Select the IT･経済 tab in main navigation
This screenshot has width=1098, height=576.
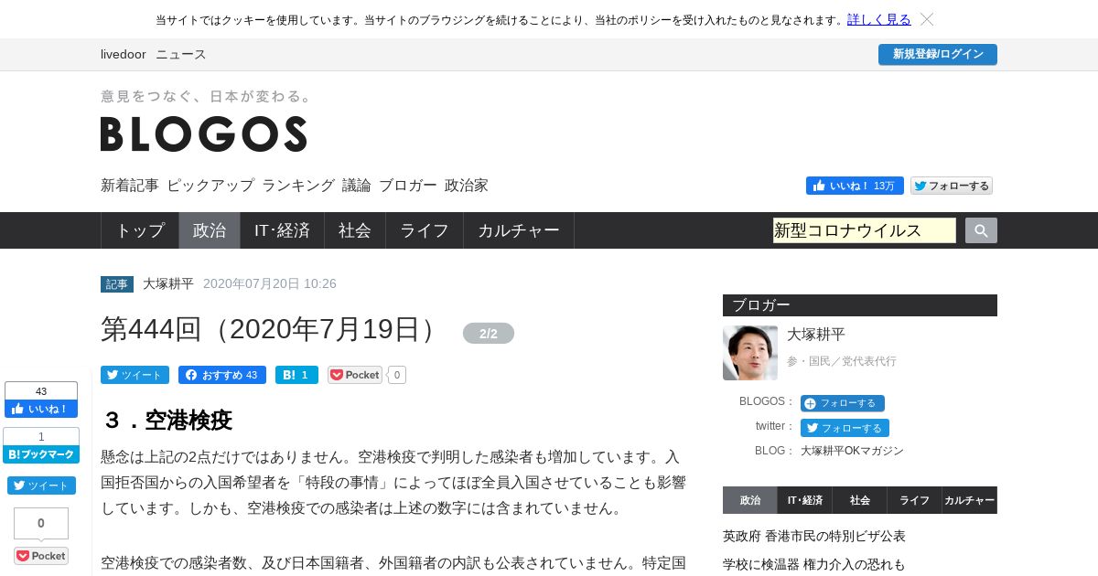click(282, 230)
